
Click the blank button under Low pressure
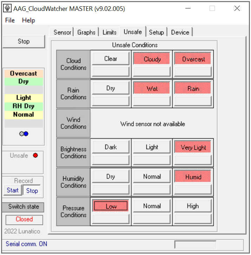[111, 219]
